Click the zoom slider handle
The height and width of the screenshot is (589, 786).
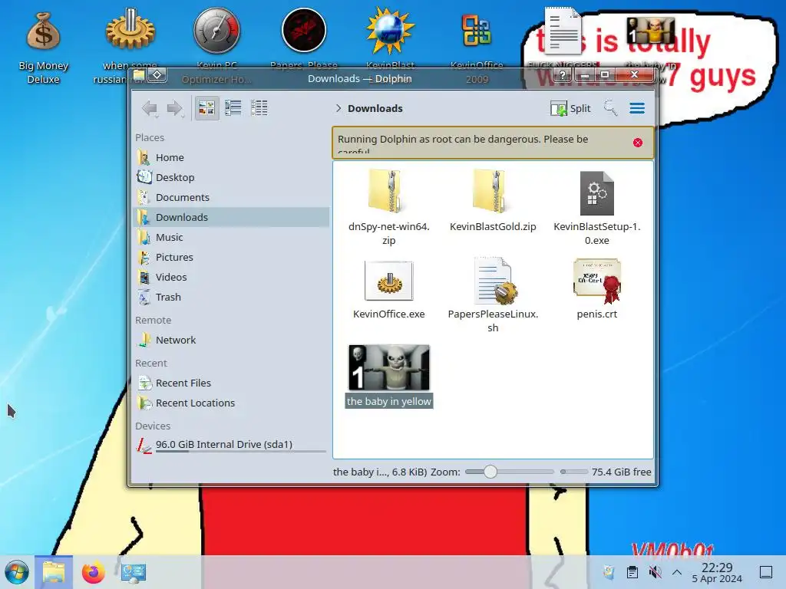point(490,472)
